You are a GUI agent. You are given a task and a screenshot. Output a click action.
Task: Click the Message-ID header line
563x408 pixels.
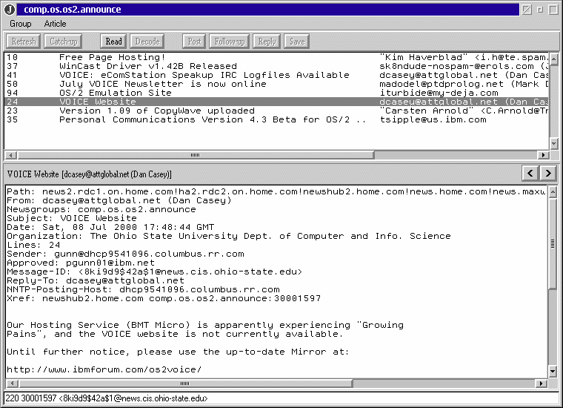click(x=154, y=272)
